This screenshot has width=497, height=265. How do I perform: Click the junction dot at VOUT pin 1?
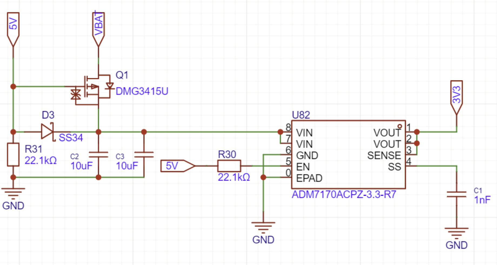pyautogui.click(x=417, y=132)
